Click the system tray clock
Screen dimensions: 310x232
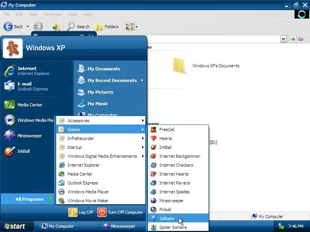click(x=296, y=226)
